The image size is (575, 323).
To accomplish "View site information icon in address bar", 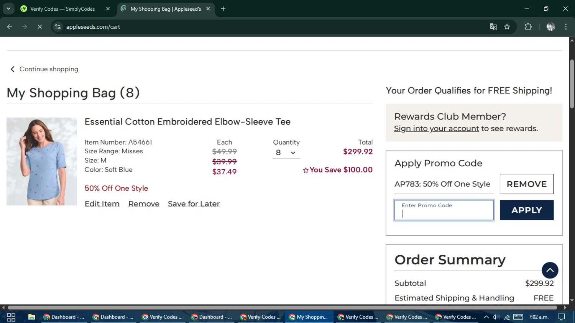I will tap(58, 27).
